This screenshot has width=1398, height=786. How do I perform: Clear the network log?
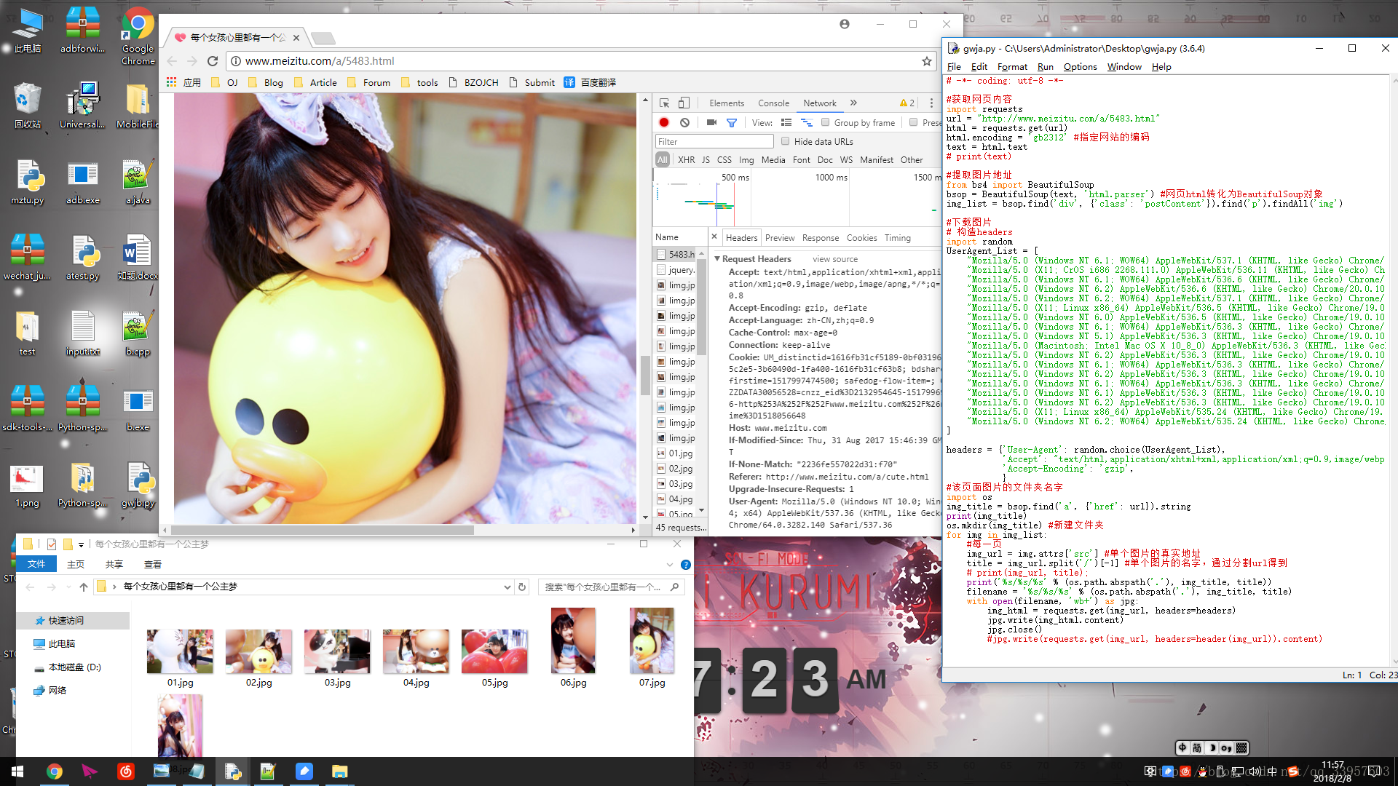click(x=684, y=122)
